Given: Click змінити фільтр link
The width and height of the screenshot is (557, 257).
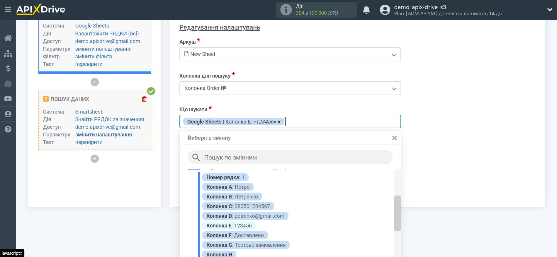Looking at the screenshot, I should tap(94, 56).
